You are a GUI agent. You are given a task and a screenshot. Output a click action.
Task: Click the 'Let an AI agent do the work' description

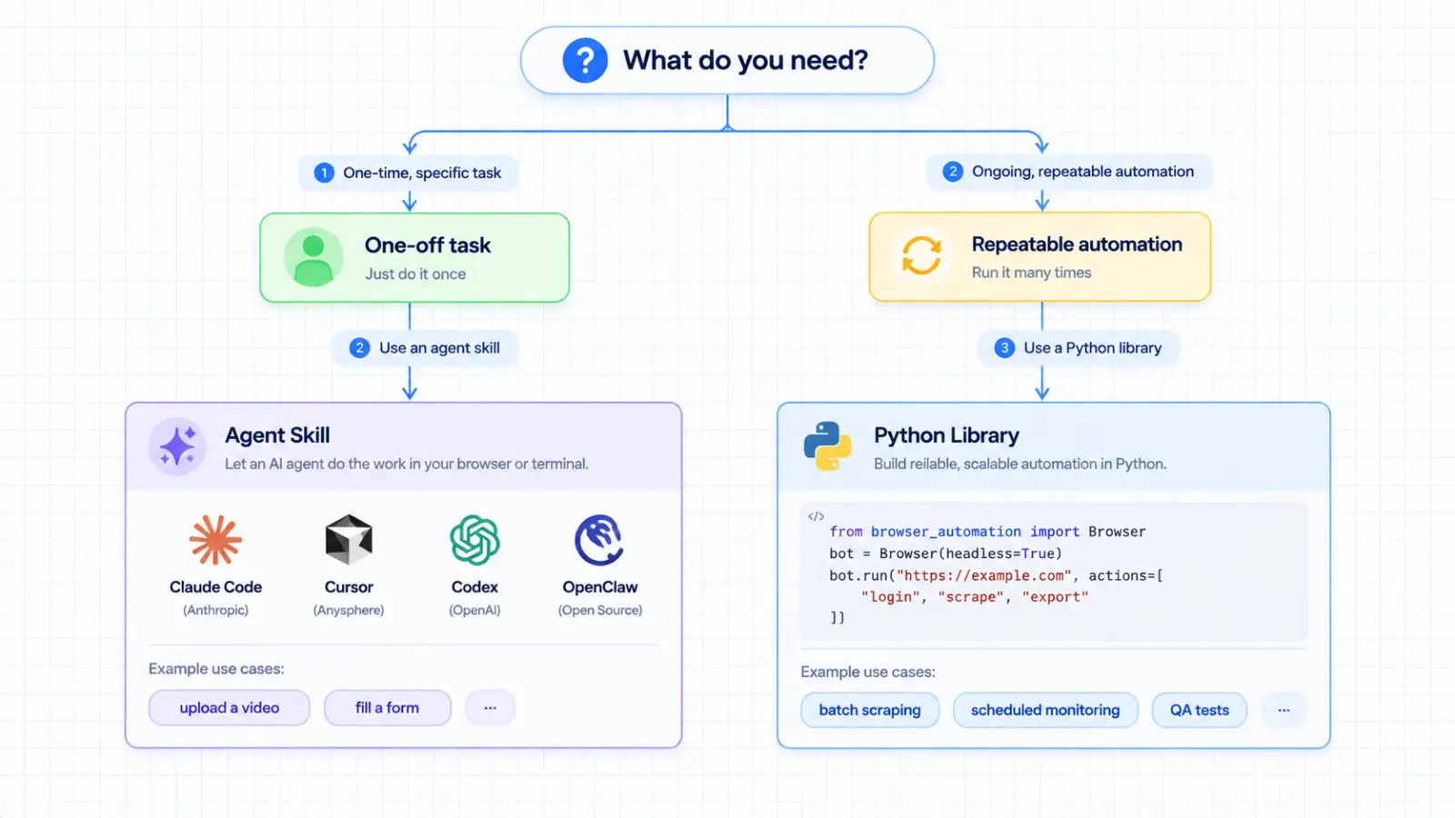[406, 464]
